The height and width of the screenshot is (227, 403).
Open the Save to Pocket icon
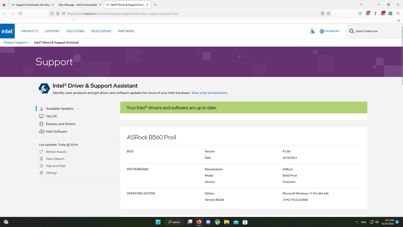click(360, 14)
